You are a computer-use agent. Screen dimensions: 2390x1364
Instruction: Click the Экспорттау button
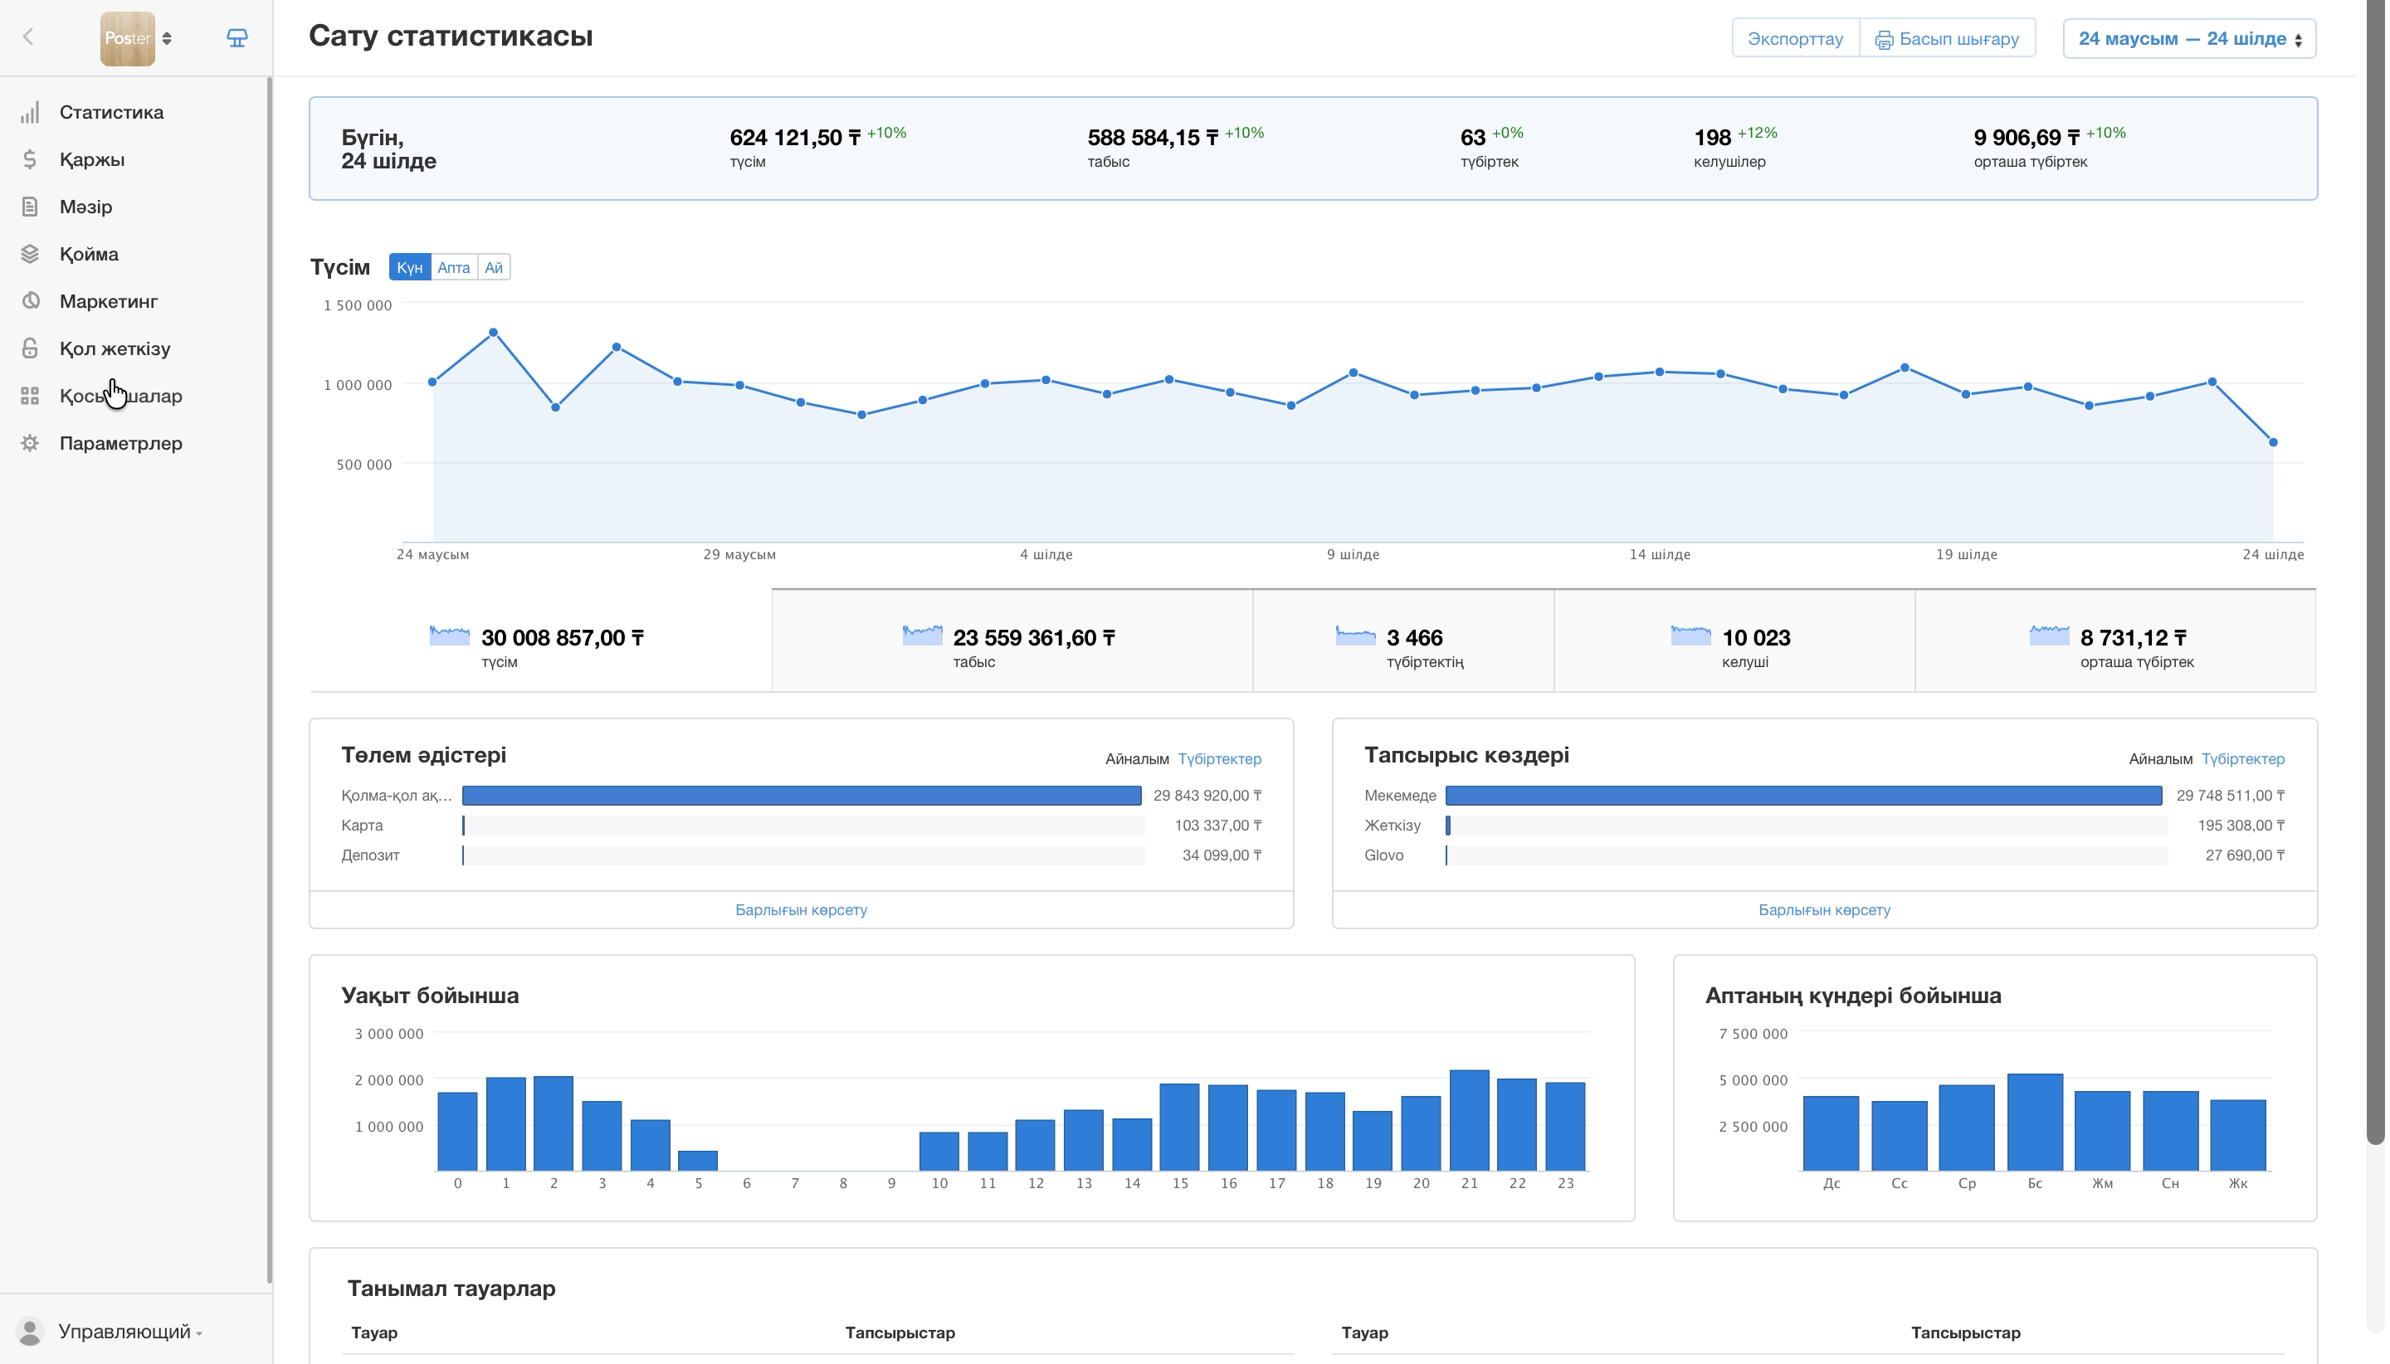1794,38
